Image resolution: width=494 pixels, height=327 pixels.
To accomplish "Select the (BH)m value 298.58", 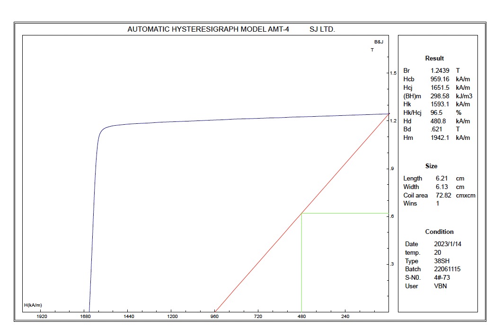I will [x=440, y=96].
